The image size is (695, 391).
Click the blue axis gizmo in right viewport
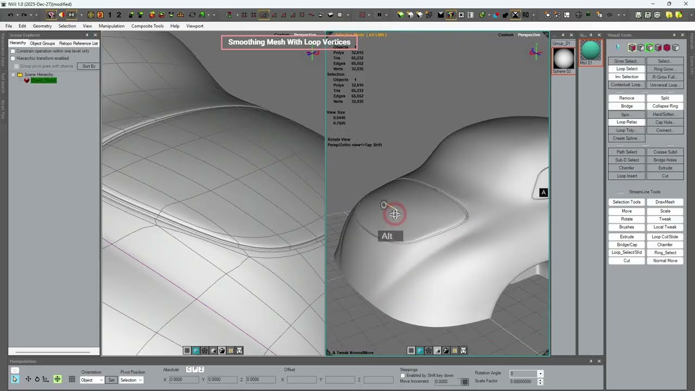(x=535, y=52)
